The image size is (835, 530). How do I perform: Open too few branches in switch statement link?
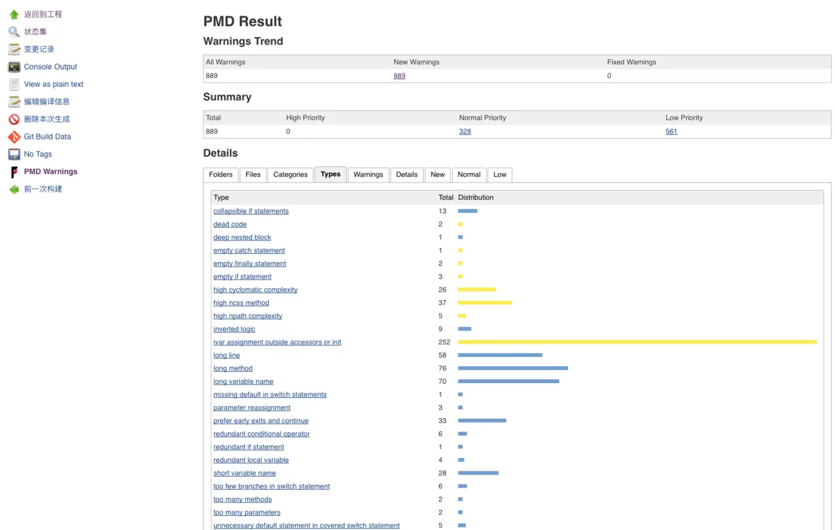(272, 486)
